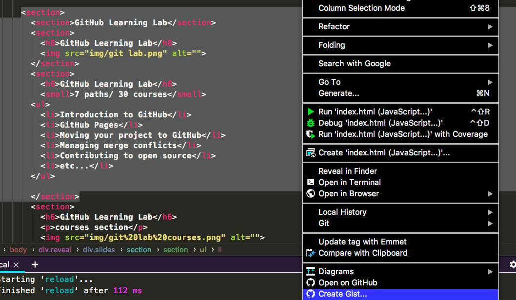Viewport: 516px width, 300px height.
Task: Click the body breadcrumb
Action: click(18, 250)
